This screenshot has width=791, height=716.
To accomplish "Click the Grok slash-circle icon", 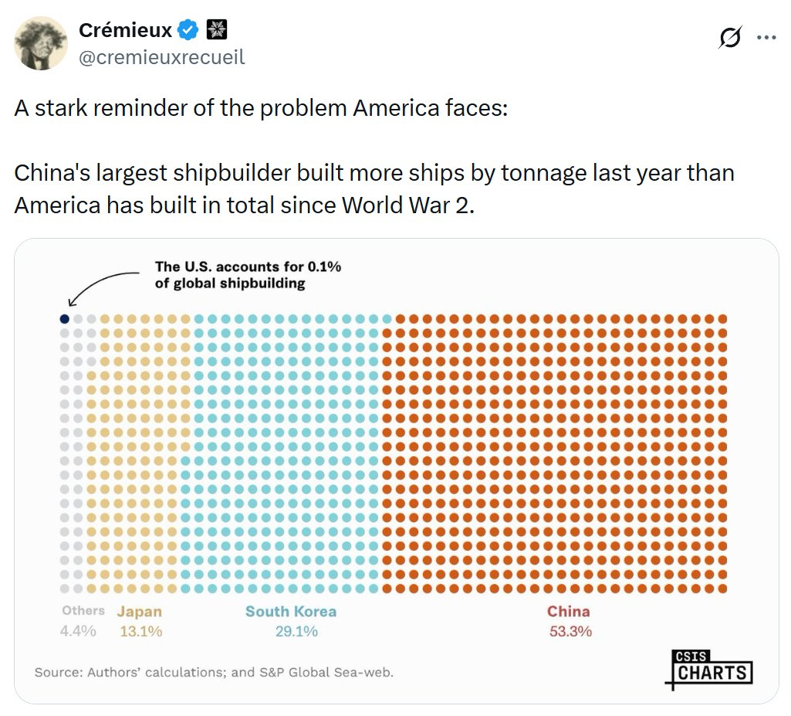I will (730, 37).
